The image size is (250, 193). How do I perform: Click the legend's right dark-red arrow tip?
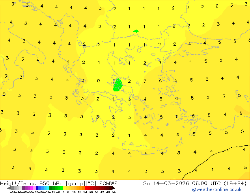(x=114, y=188)
